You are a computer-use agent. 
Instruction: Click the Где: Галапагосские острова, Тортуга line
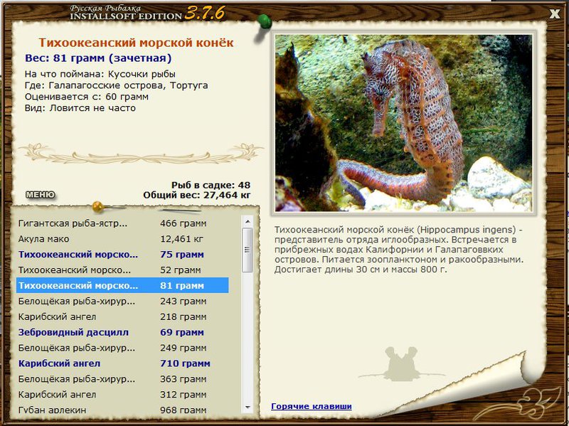pyautogui.click(x=117, y=85)
